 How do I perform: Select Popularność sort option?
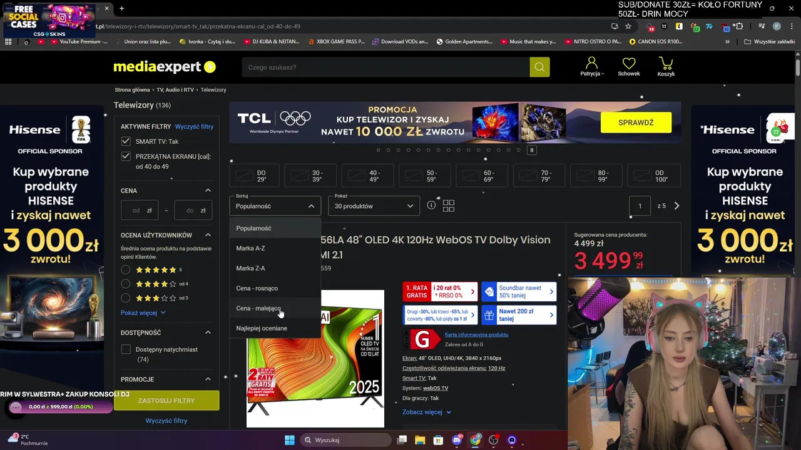[x=275, y=228]
